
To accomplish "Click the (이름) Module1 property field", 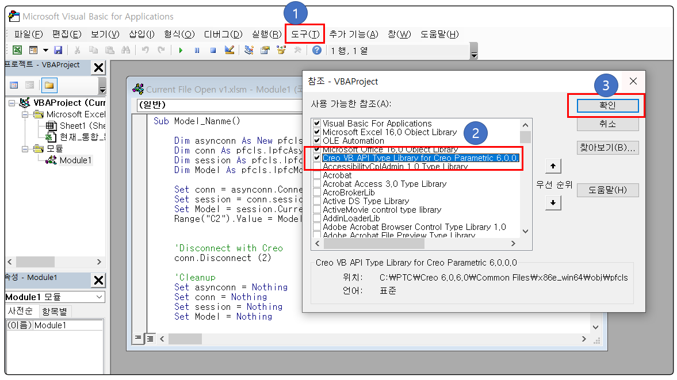I will pyautogui.click(x=55, y=325).
